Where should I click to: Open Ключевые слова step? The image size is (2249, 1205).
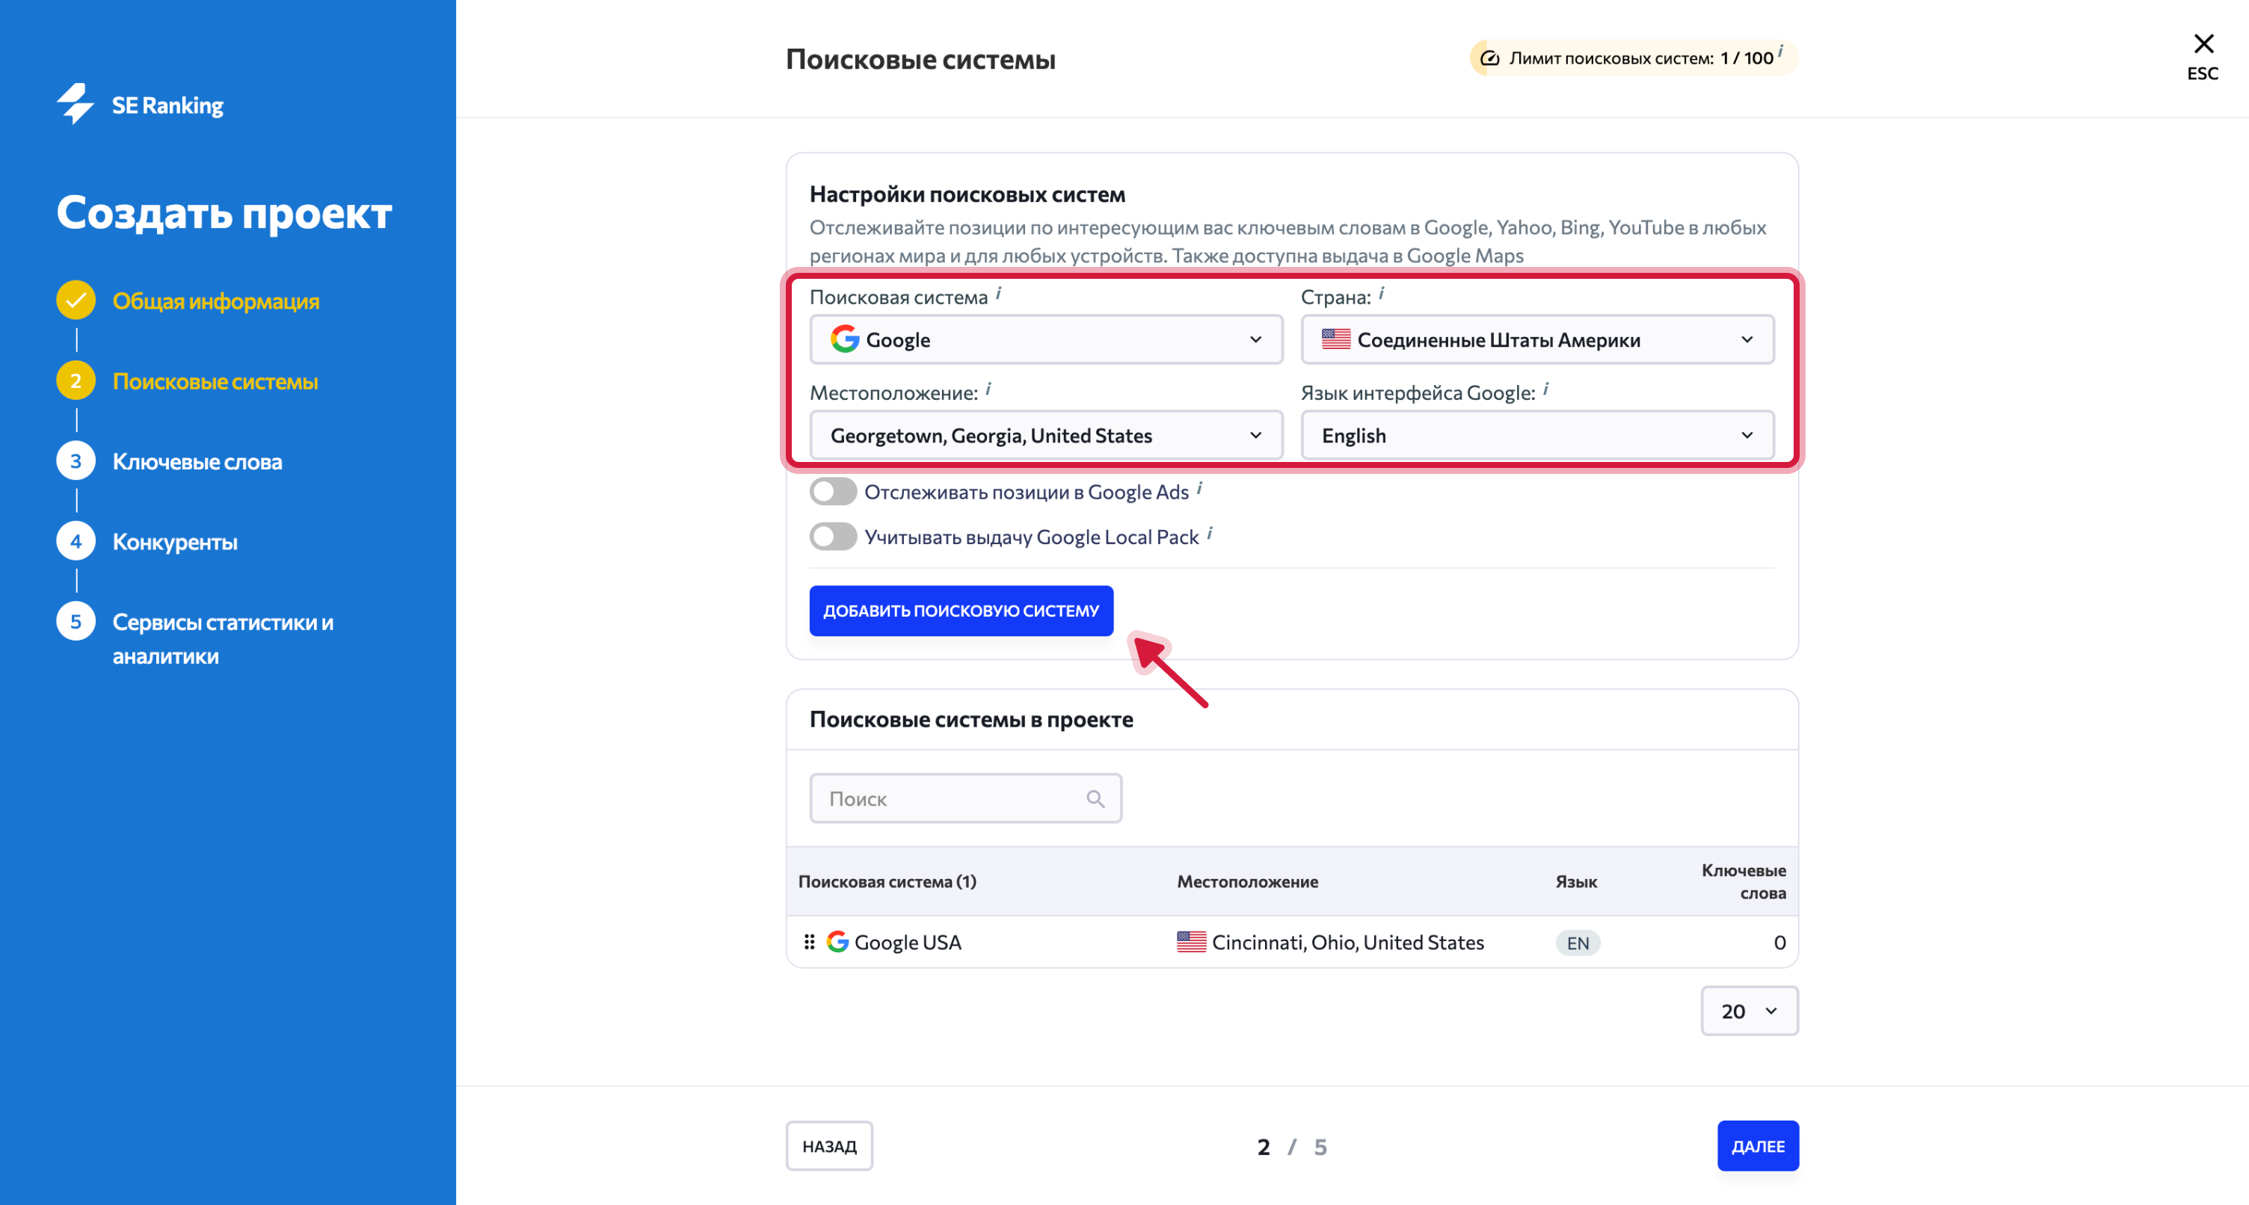click(x=197, y=462)
